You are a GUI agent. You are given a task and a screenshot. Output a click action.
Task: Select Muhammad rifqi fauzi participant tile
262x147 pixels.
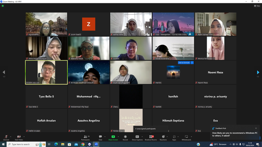89,96
